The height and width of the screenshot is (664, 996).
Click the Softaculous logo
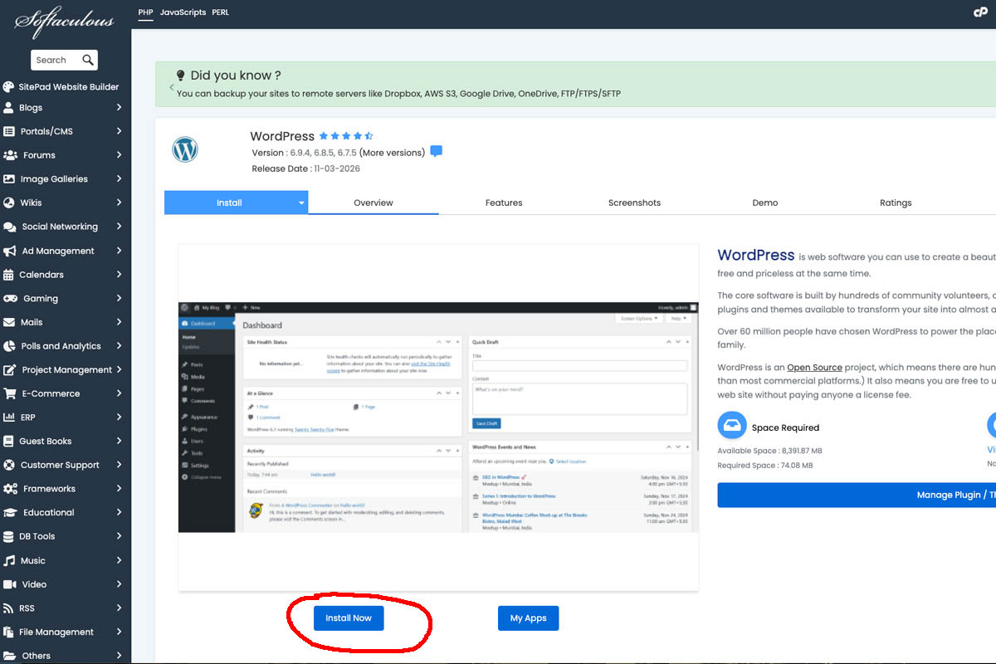(x=65, y=22)
